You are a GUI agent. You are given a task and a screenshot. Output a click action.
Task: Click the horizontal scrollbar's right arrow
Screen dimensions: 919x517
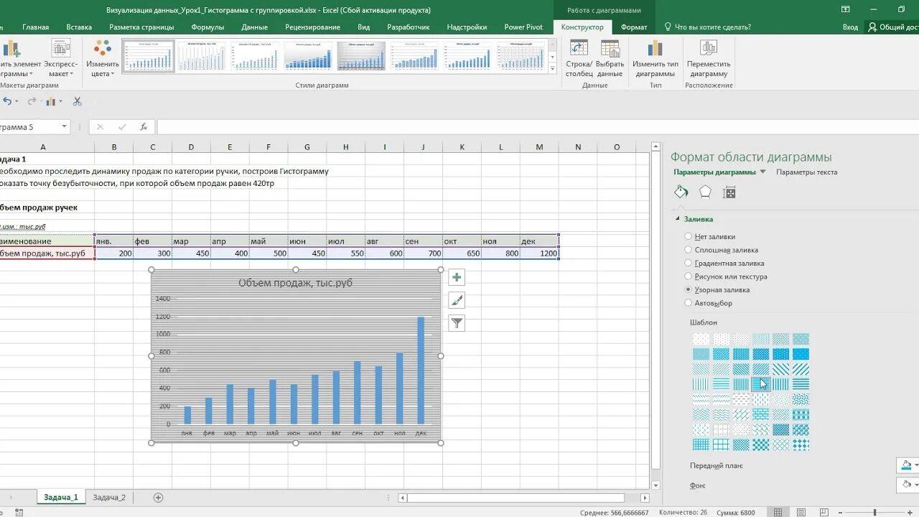point(645,498)
